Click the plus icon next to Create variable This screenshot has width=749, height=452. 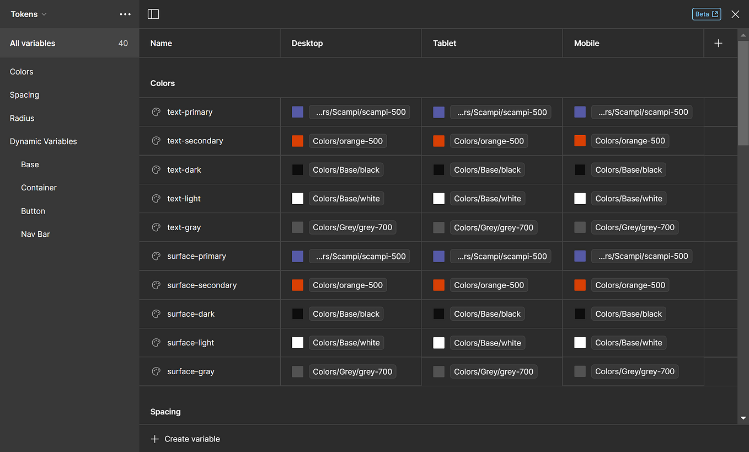click(154, 439)
